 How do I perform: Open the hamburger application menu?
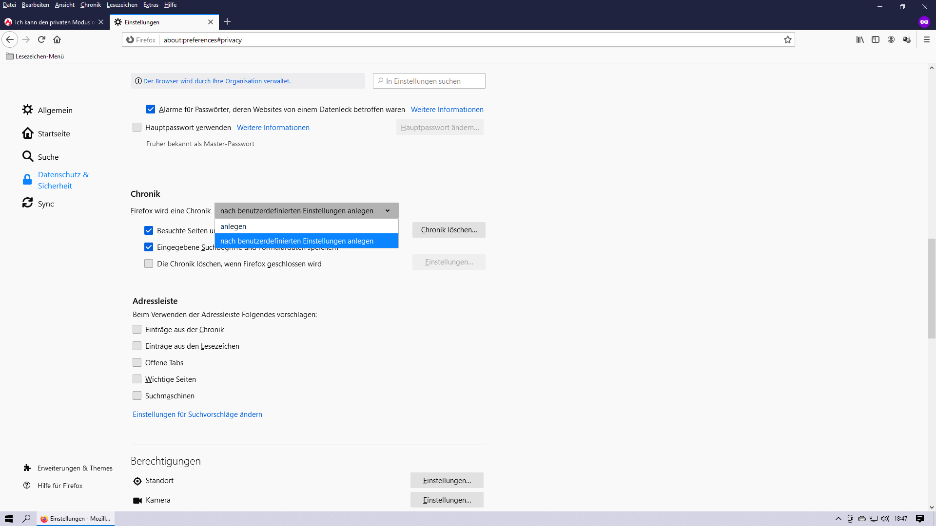click(x=927, y=39)
